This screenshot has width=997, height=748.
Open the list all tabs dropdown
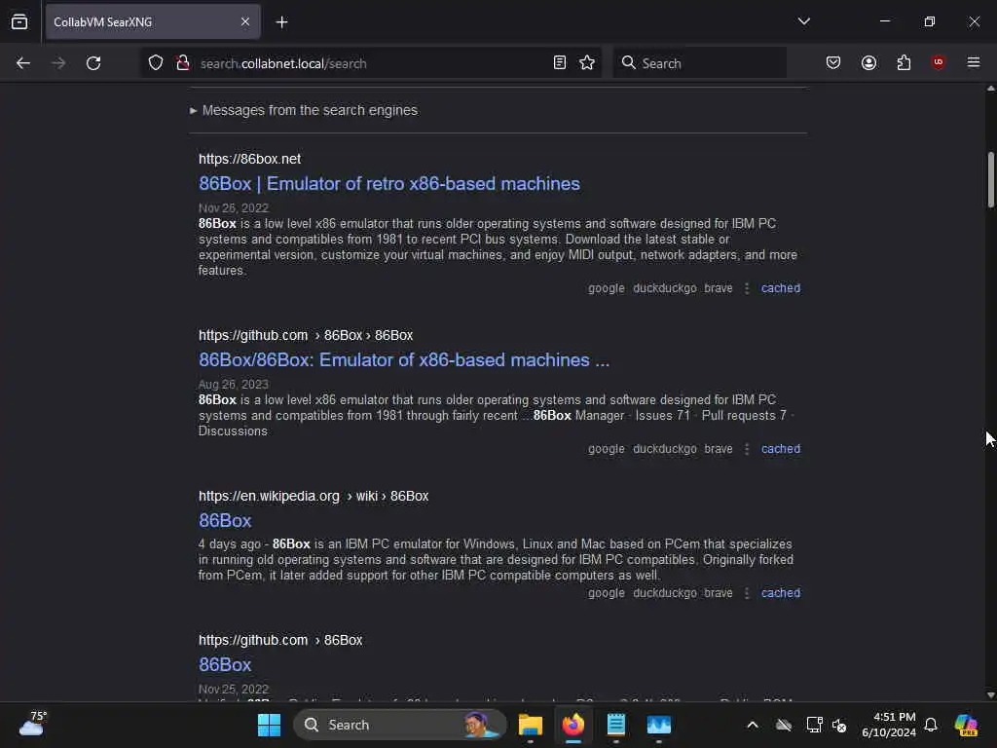coord(803,21)
